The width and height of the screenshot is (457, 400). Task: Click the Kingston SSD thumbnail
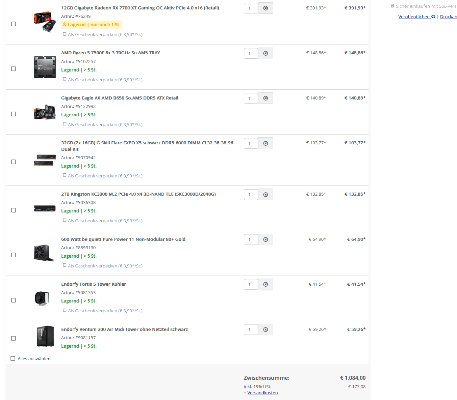[45, 208]
